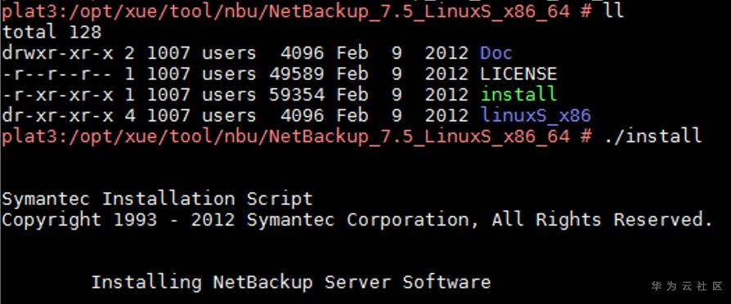This screenshot has height=304, width=731.
Task: Click the -r-xr-xr-x permissions of install
Action: (57, 95)
